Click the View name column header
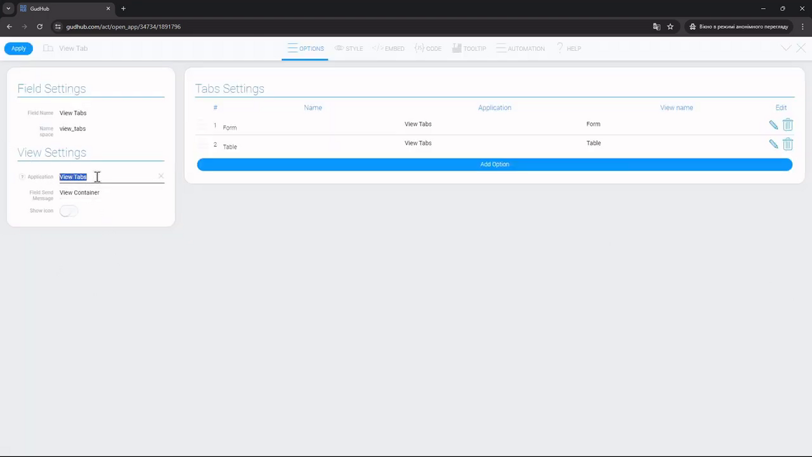Image resolution: width=812 pixels, height=457 pixels. tap(676, 108)
